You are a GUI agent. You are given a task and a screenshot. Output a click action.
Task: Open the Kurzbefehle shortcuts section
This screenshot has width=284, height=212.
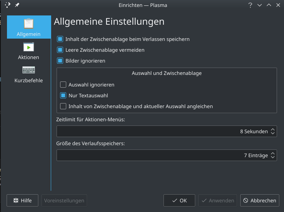(x=29, y=74)
